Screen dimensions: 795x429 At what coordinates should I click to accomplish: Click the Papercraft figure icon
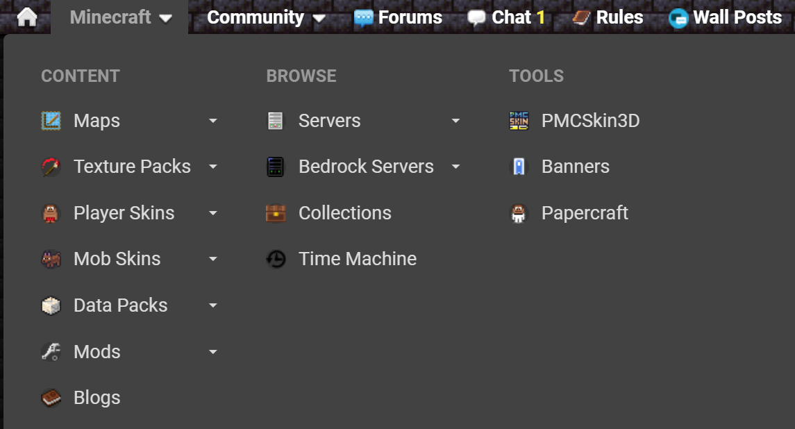(519, 213)
